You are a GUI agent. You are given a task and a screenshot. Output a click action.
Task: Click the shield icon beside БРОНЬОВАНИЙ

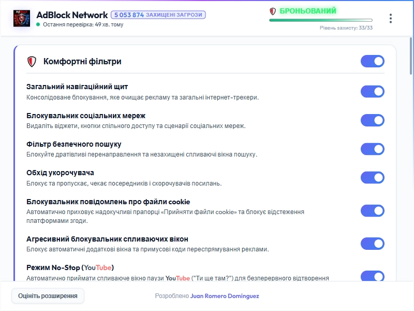point(273,11)
